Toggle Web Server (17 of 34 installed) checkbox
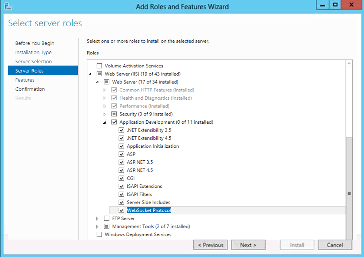This screenshot has height=257, width=364. click(x=107, y=82)
